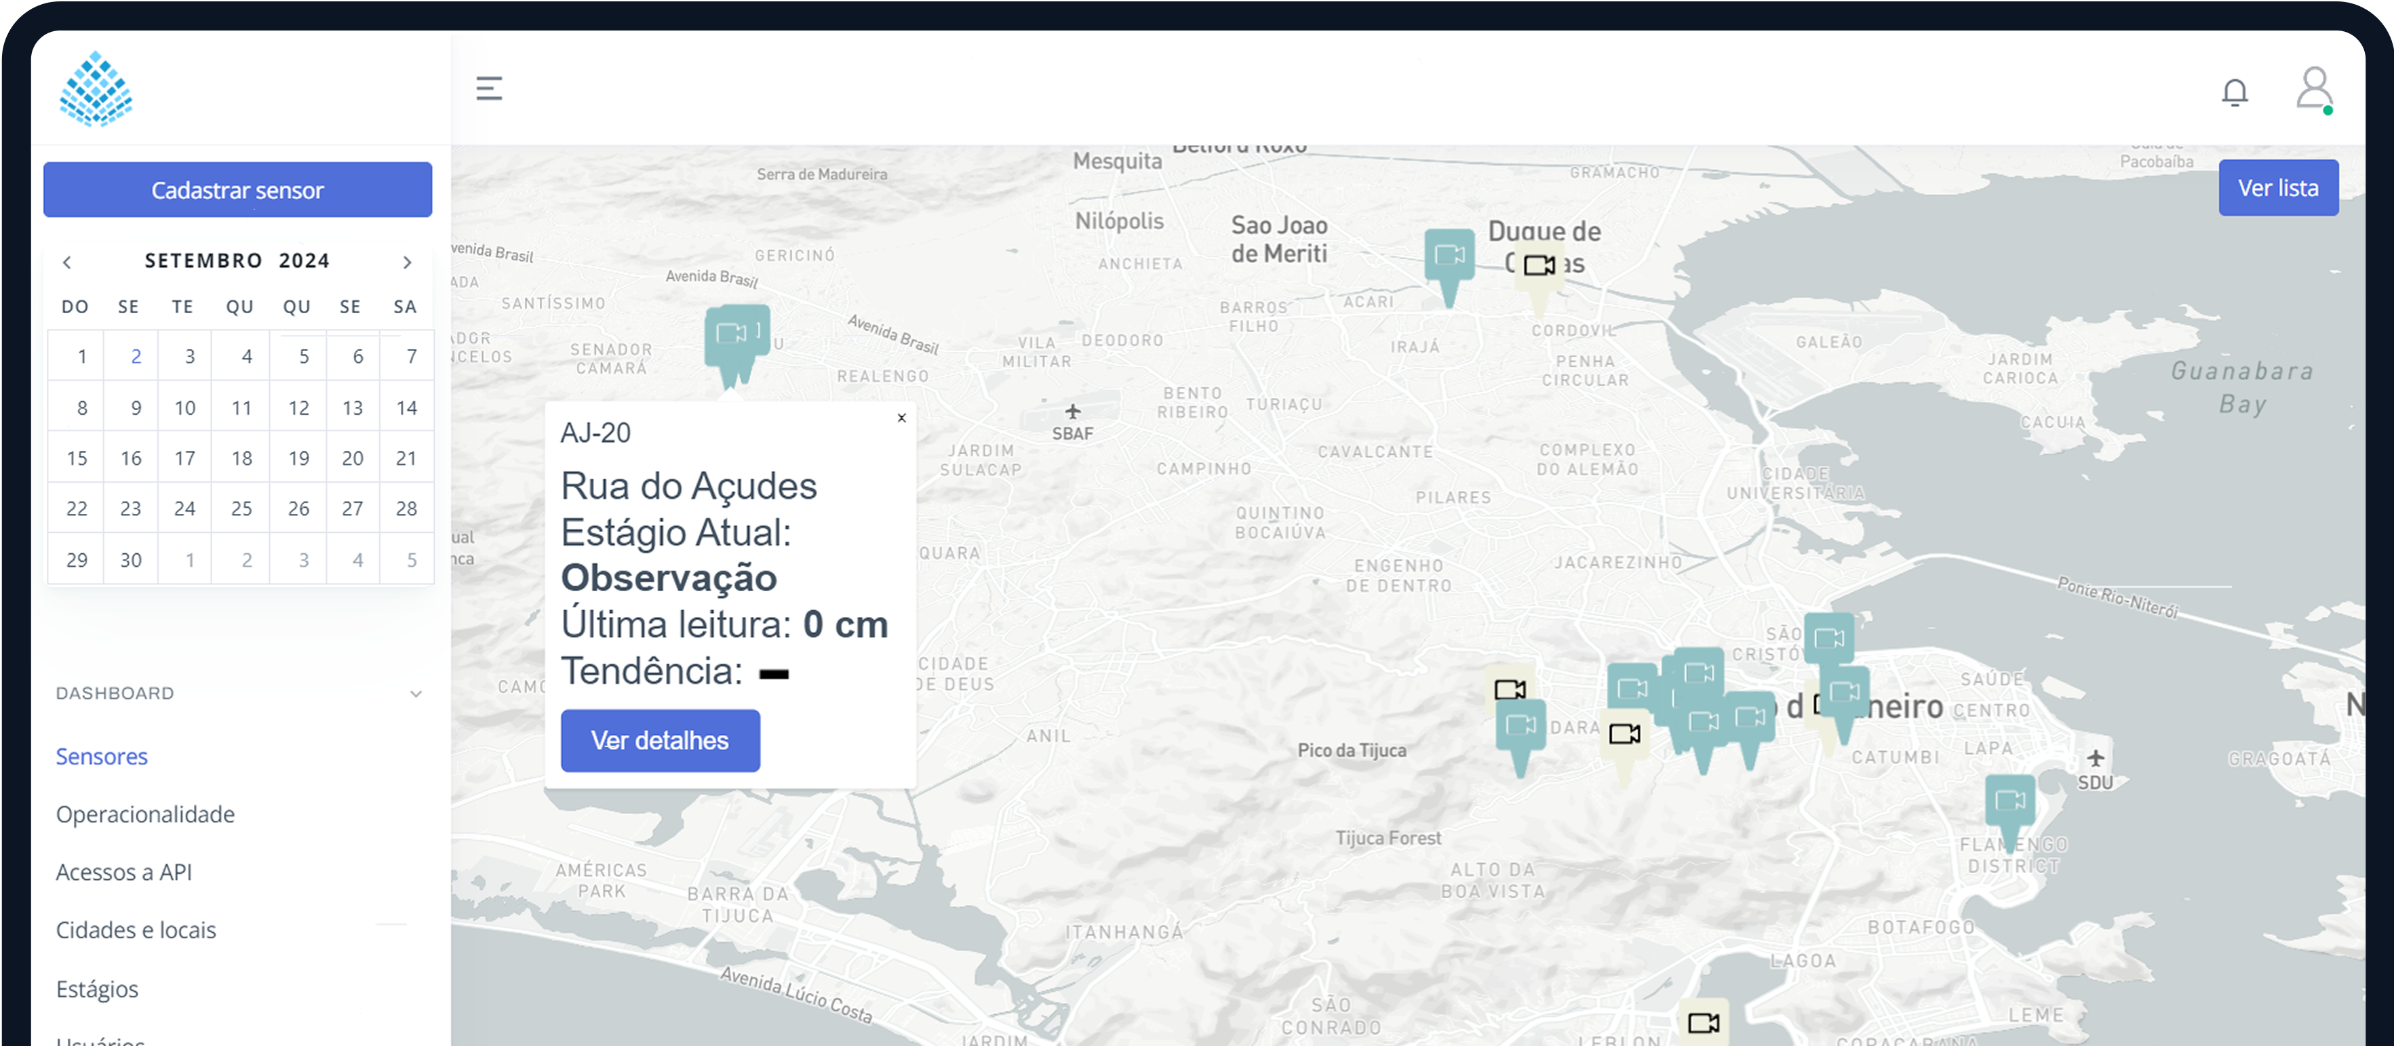The width and height of the screenshot is (2394, 1046).
Task: Open the Acessos a API menu item
Action: coord(123,871)
